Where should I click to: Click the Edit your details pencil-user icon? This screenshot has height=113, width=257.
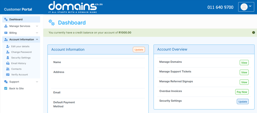8,46
